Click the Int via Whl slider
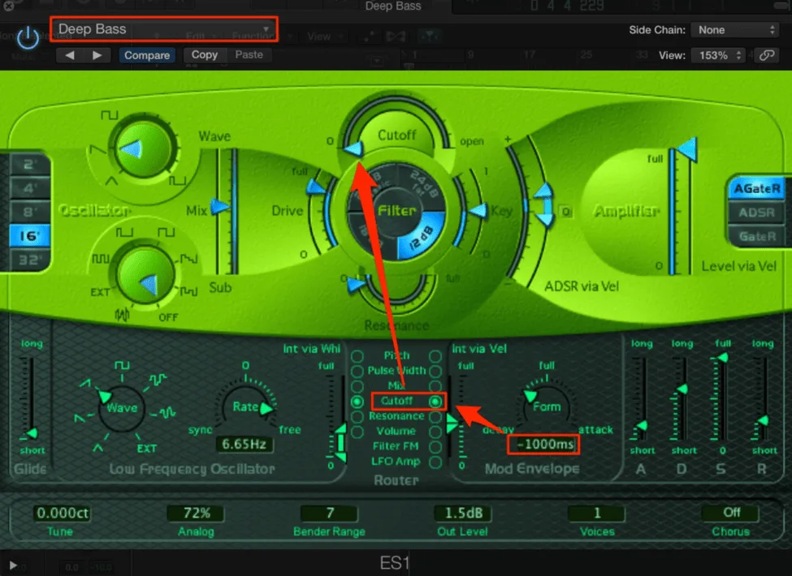The width and height of the screenshot is (792, 576). [340, 442]
